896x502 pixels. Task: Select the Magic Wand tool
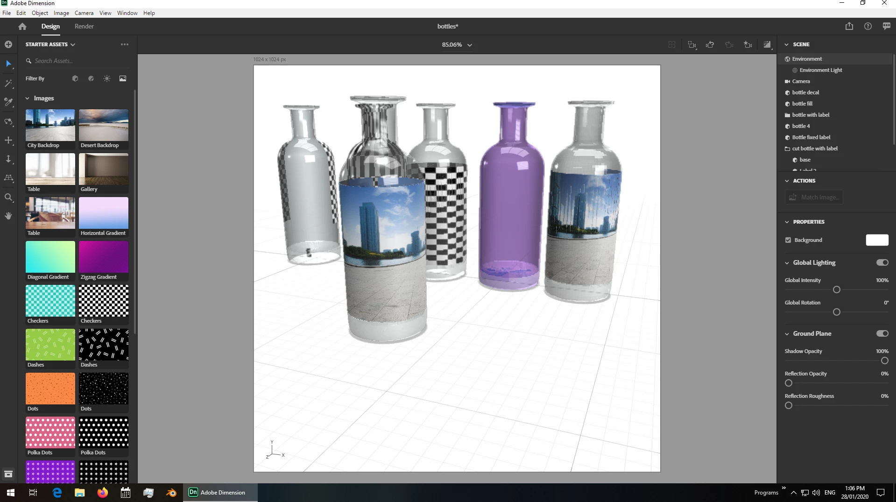pyautogui.click(x=8, y=84)
